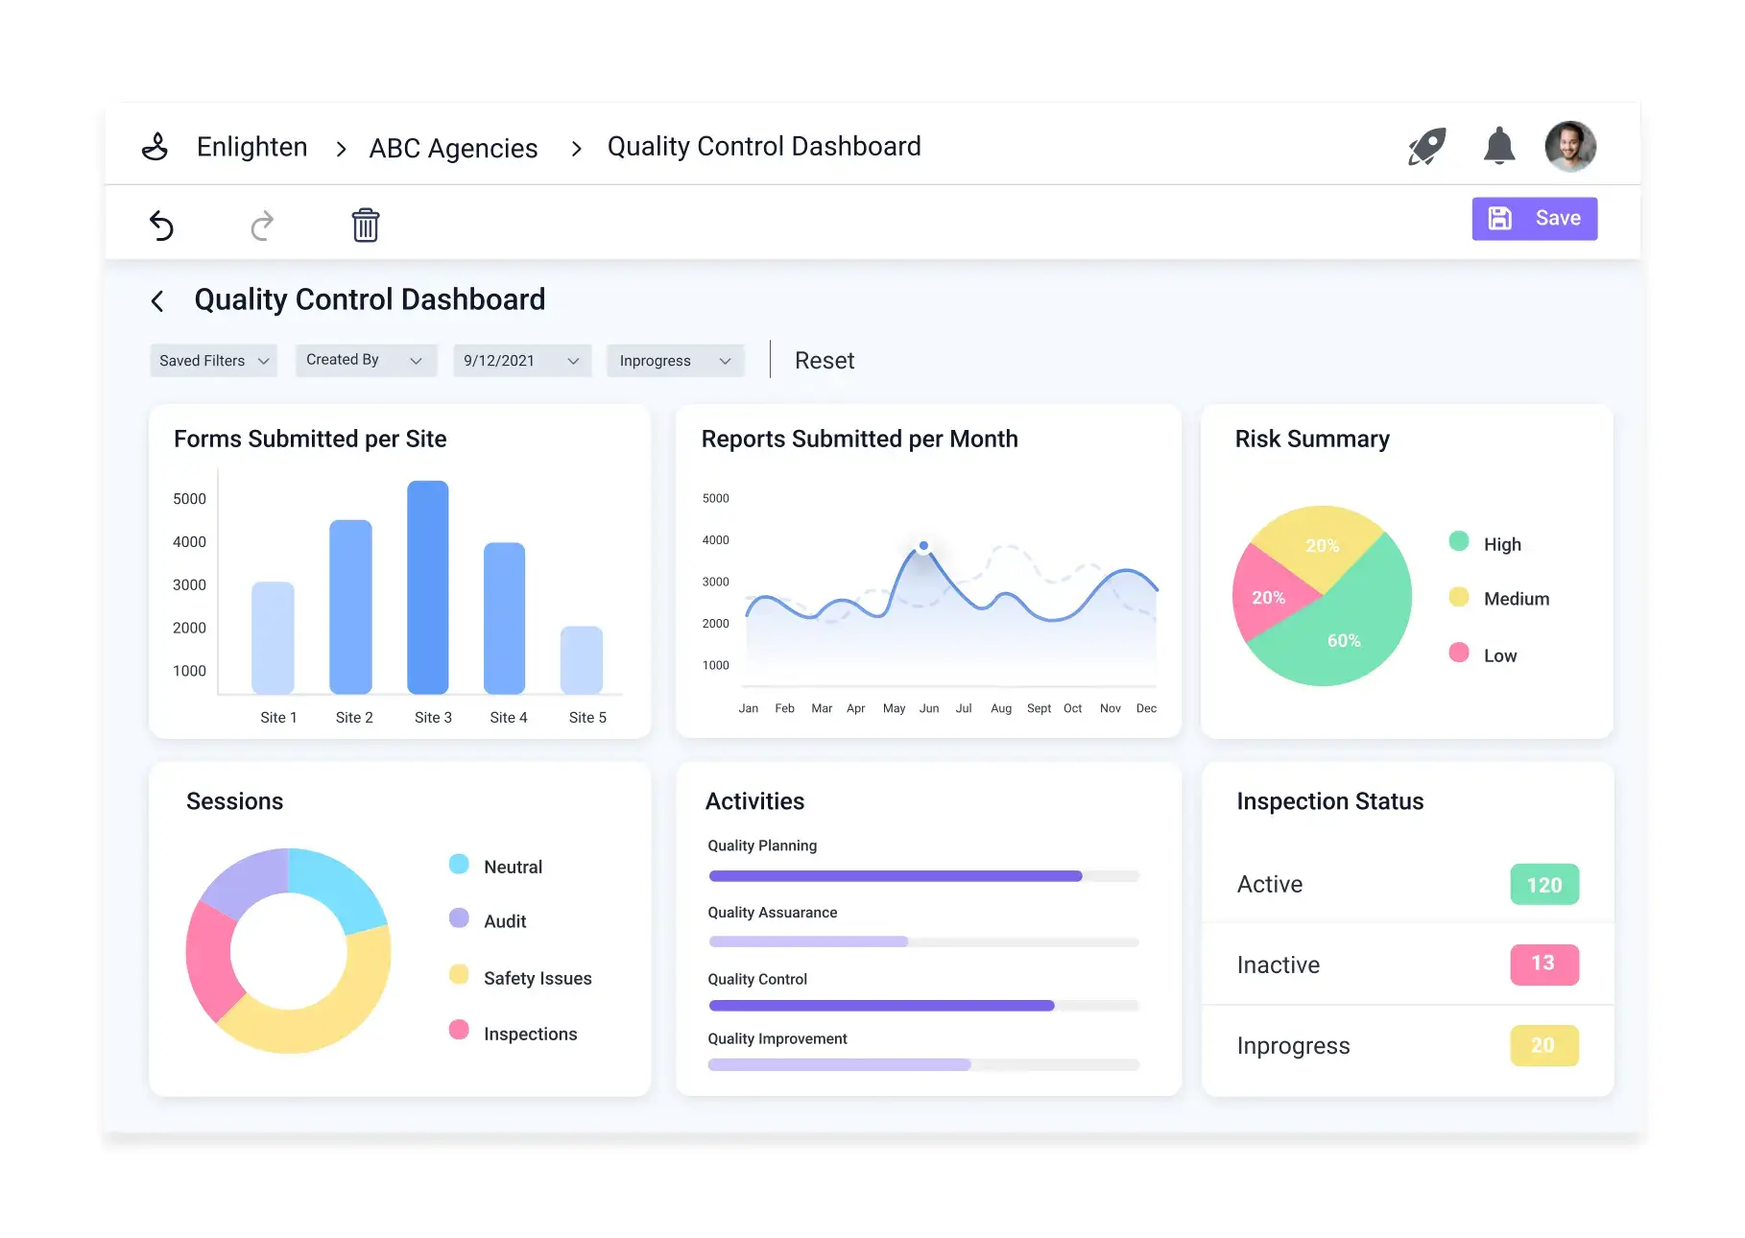
Task: Click the Reset filters link
Action: (824, 360)
